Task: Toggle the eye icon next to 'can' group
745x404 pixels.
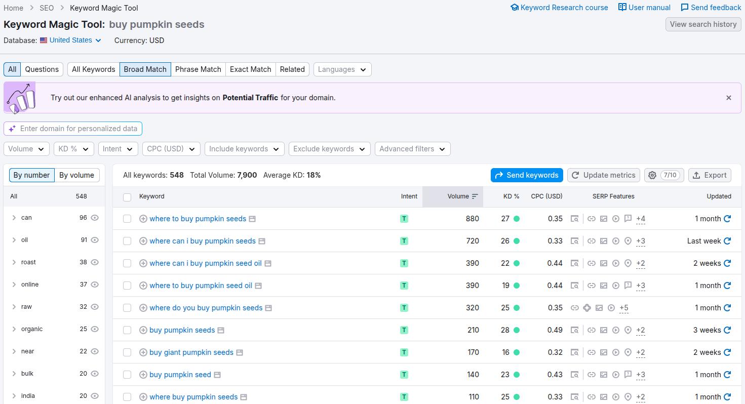Action: click(95, 218)
